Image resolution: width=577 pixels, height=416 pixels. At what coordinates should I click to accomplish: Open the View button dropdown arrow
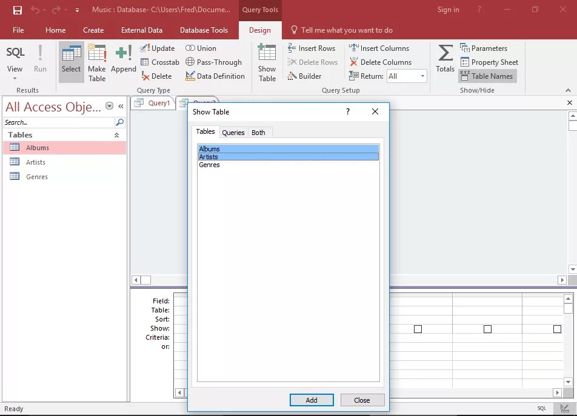pos(15,78)
